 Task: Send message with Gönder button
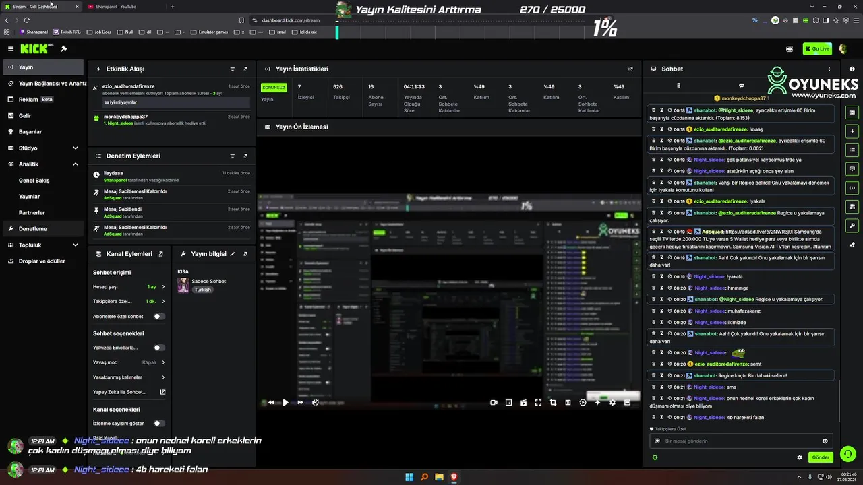click(821, 457)
